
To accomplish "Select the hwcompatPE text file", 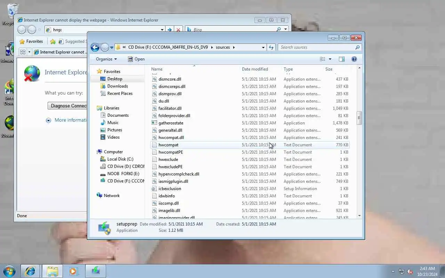I will point(171,152).
